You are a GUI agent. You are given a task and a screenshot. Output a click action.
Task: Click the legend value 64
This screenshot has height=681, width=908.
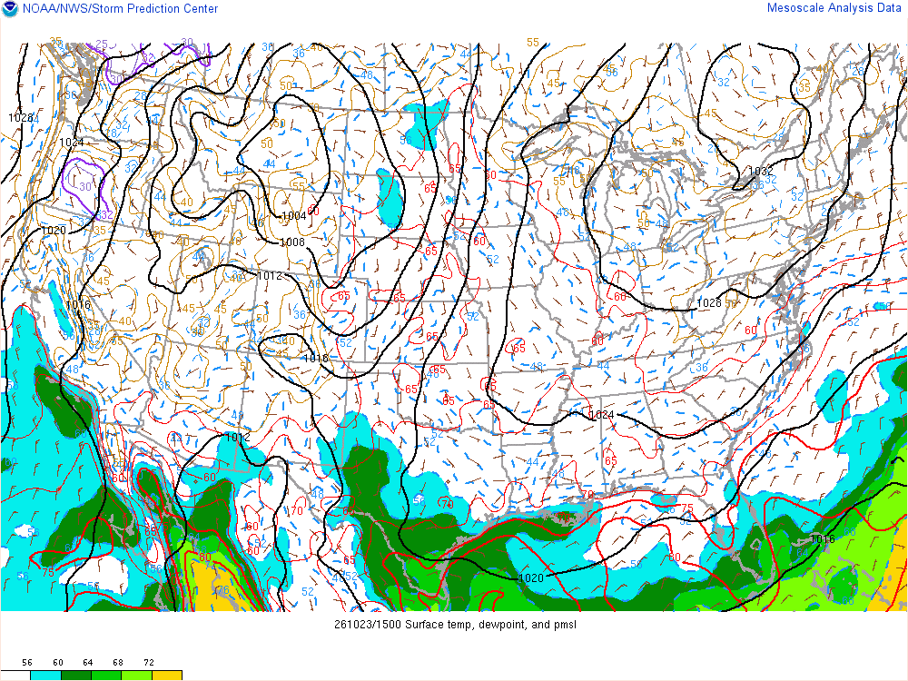(x=87, y=663)
